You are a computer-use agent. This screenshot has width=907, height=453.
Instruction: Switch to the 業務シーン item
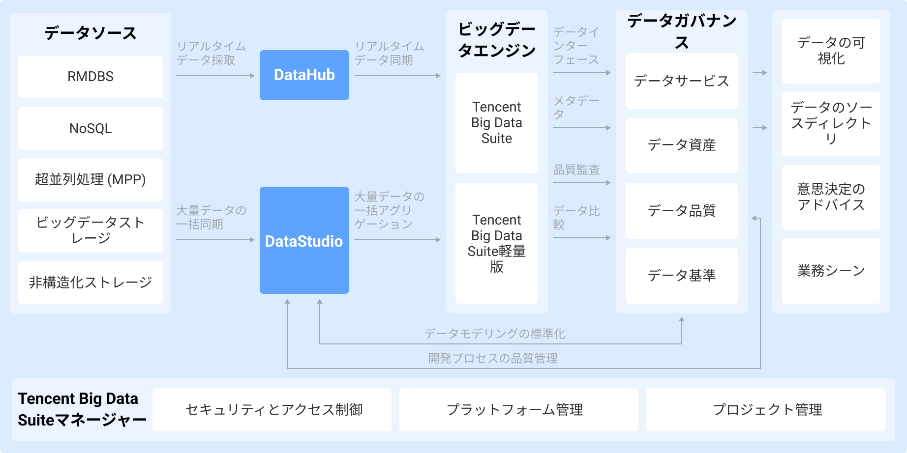[x=831, y=270]
